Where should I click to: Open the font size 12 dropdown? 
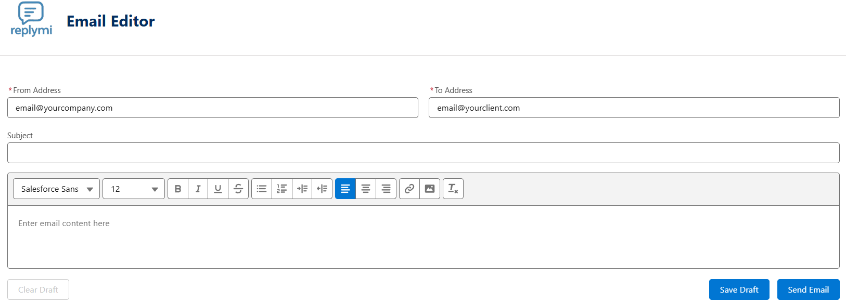coord(134,189)
